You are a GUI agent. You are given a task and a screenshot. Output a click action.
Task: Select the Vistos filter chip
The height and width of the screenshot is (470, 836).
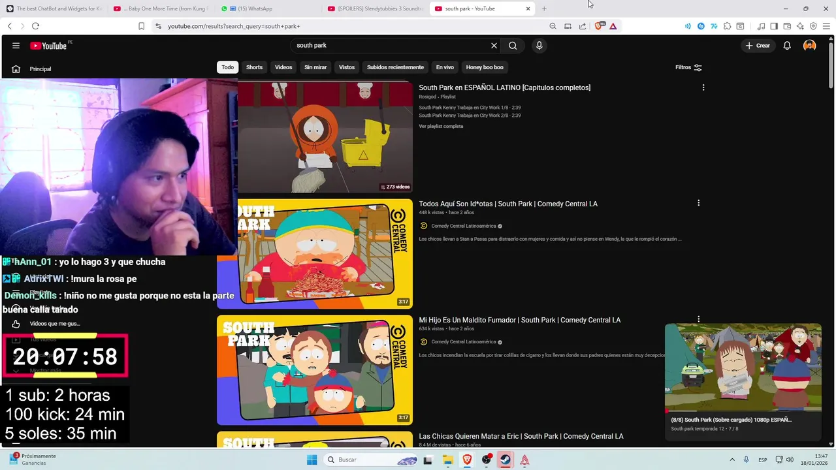347,67
